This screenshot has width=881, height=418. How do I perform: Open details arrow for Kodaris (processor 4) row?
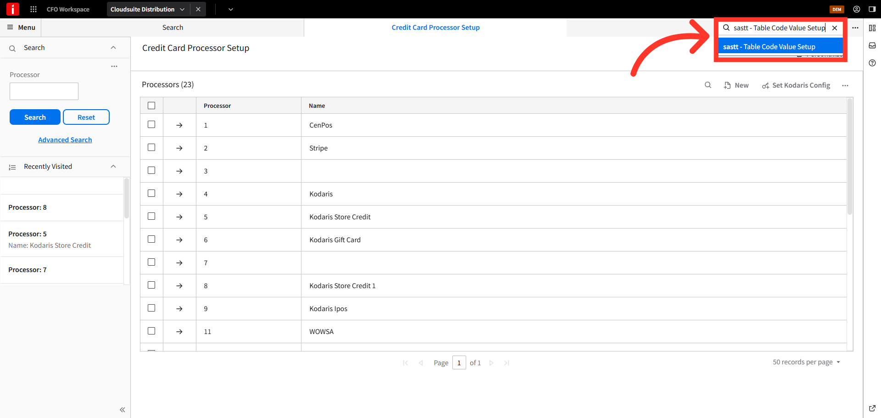(x=179, y=194)
